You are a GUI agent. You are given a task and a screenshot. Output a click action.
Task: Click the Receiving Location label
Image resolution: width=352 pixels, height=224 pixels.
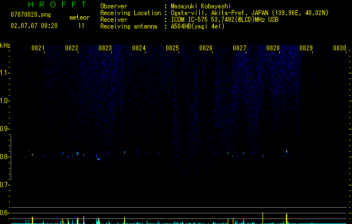(x=130, y=13)
